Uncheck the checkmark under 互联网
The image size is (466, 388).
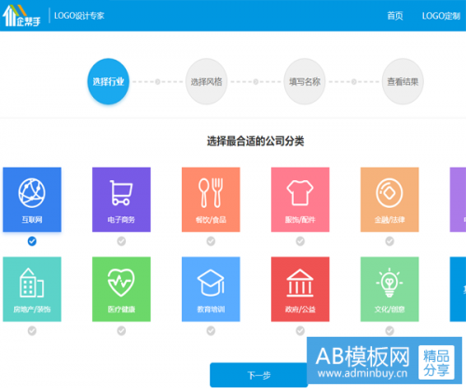coord(32,241)
